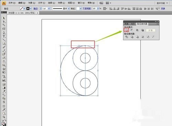The height and width of the screenshot is (126, 172).
Task: Click the Outline pathfinder icon
Action: point(148,37)
